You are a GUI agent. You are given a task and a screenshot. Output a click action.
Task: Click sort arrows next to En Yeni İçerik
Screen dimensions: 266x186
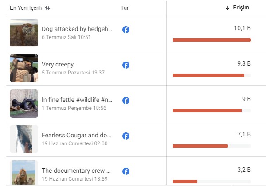tap(47, 8)
